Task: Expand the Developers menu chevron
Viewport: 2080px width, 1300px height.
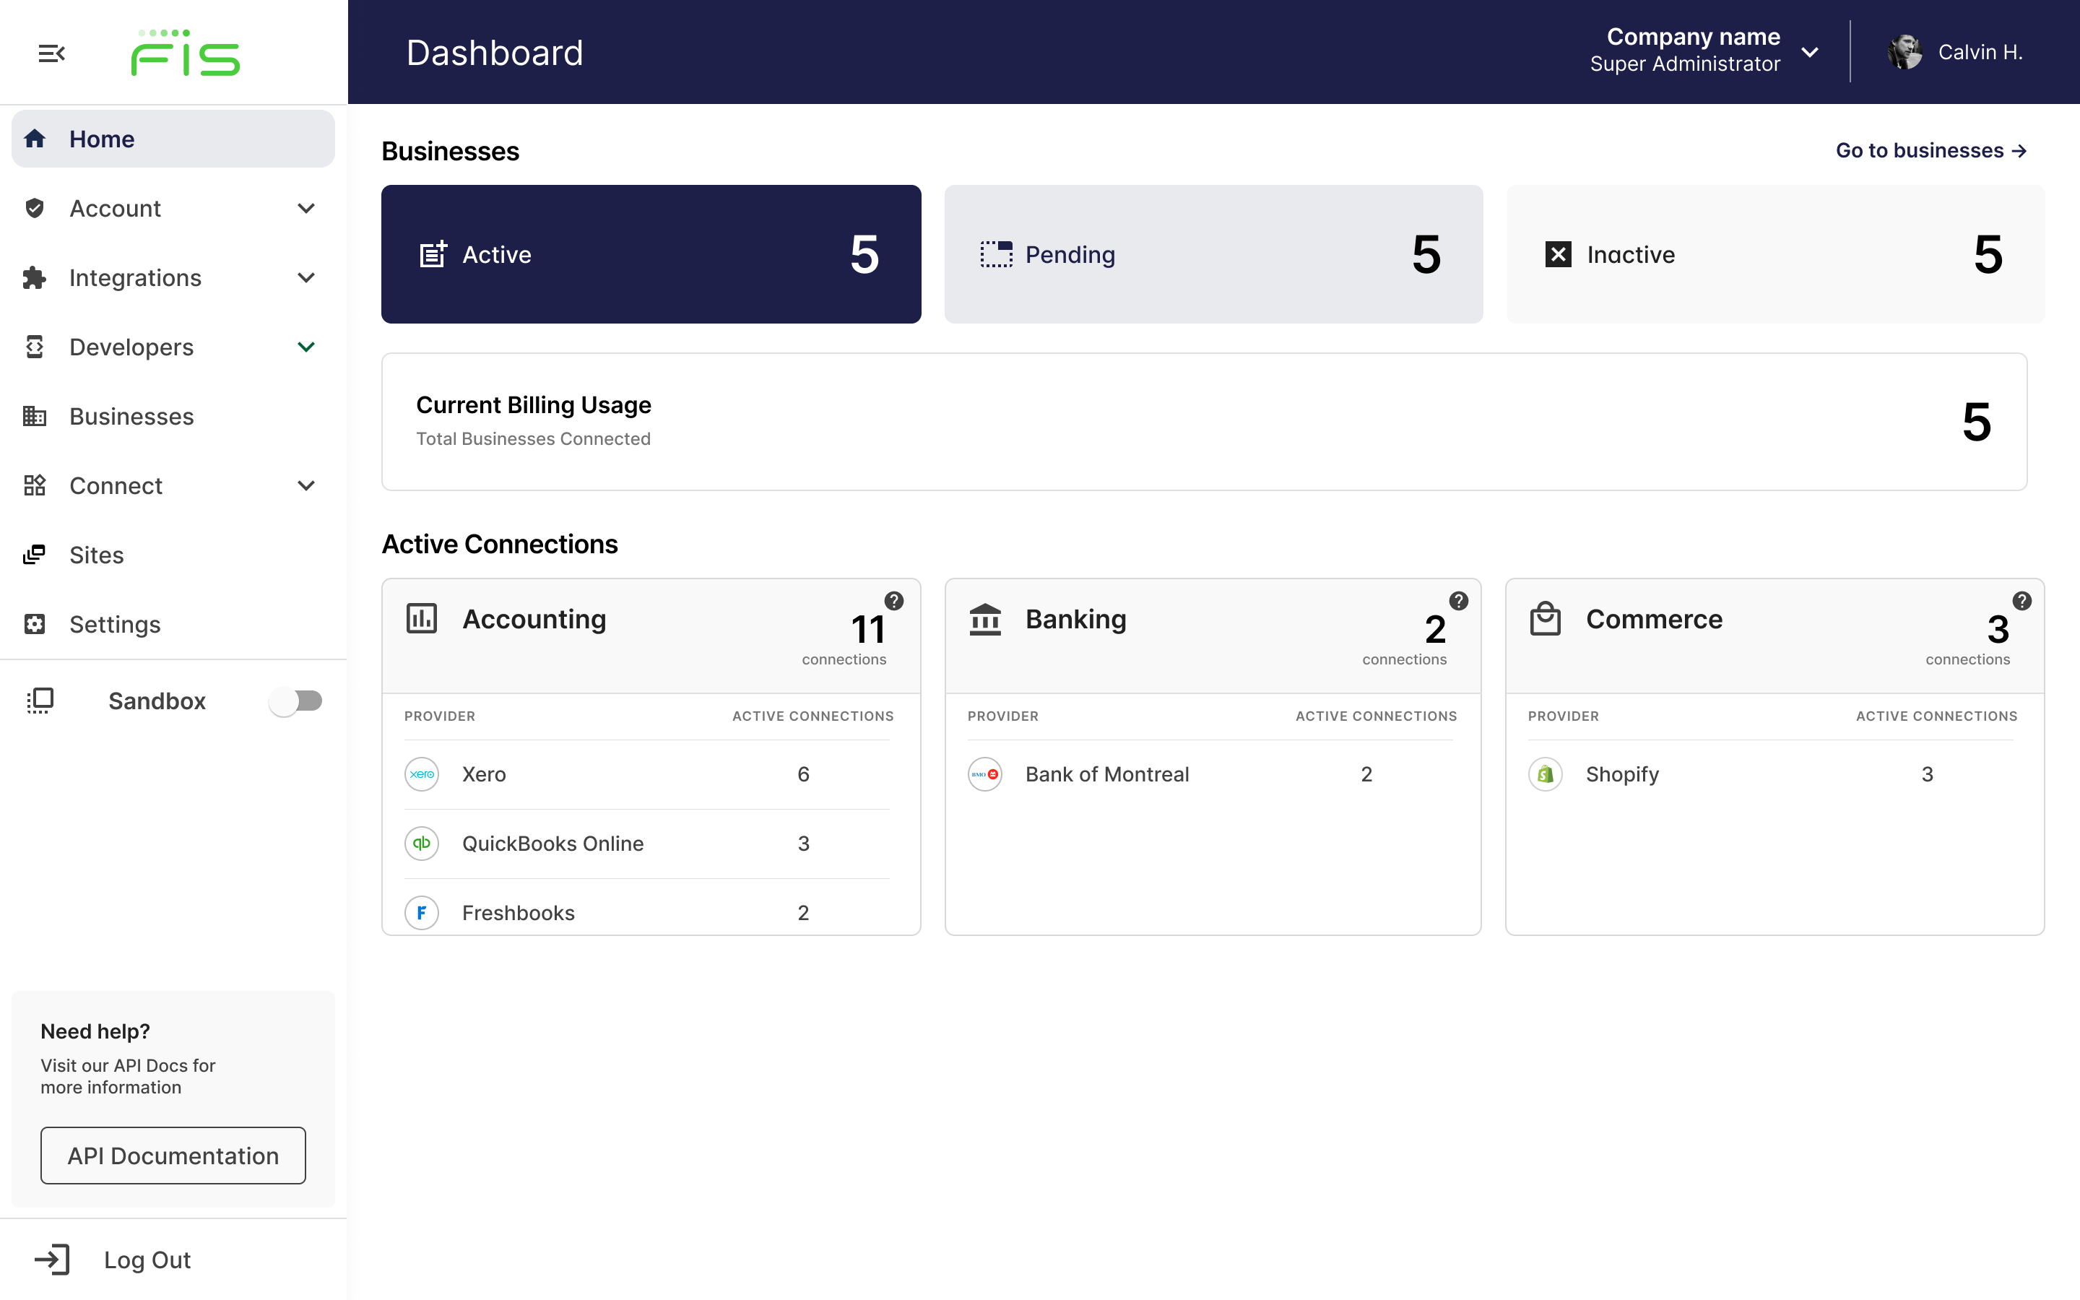Action: [306, 347]
